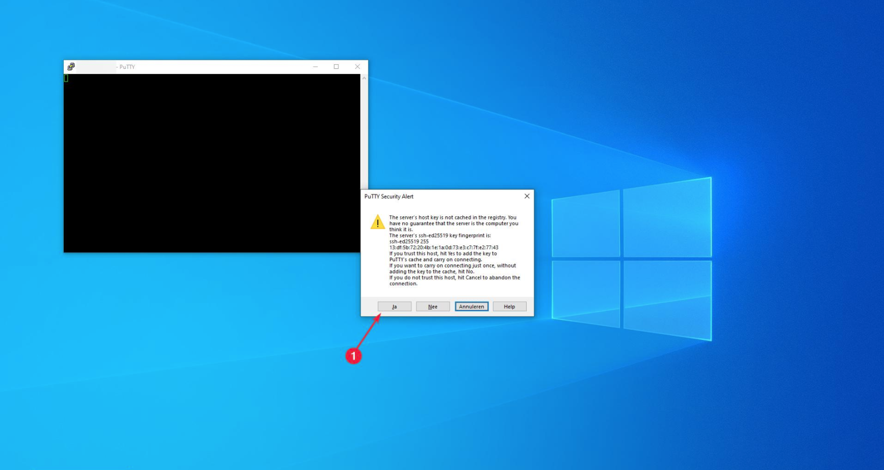Image resolution: width=884 pixels, height=470 pixels.
Task: Click the Ja button to accept host key
Action: (394, 307)
